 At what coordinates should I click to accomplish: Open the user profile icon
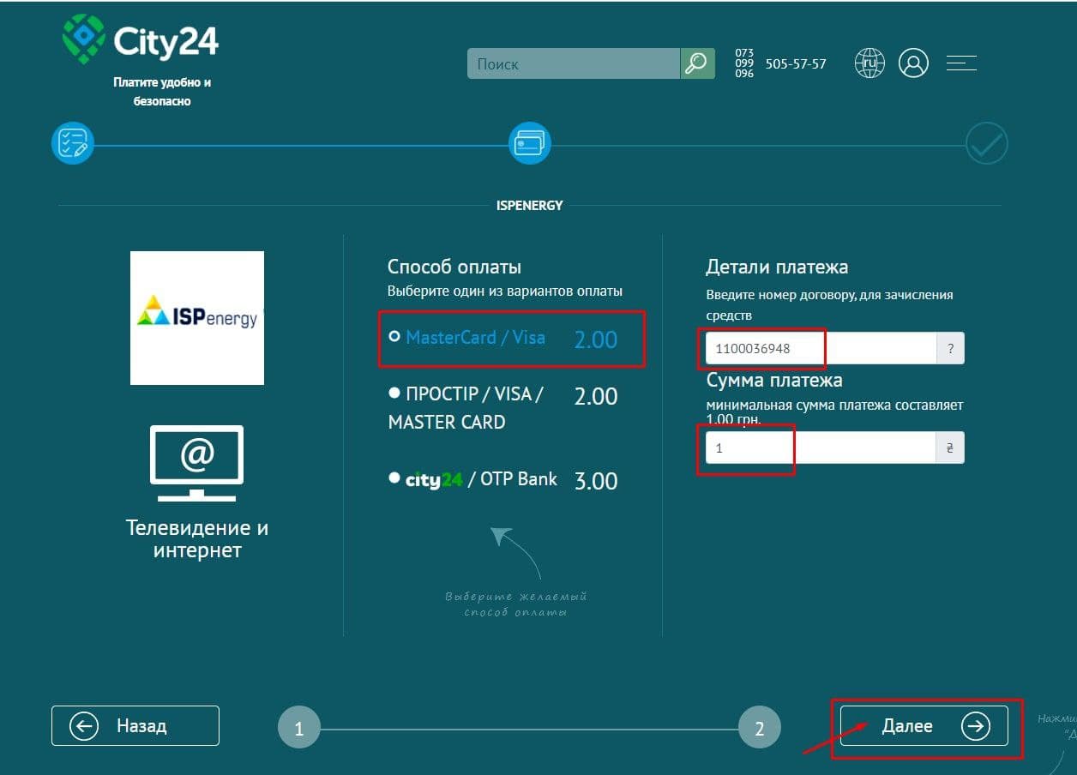pos(913,63)
